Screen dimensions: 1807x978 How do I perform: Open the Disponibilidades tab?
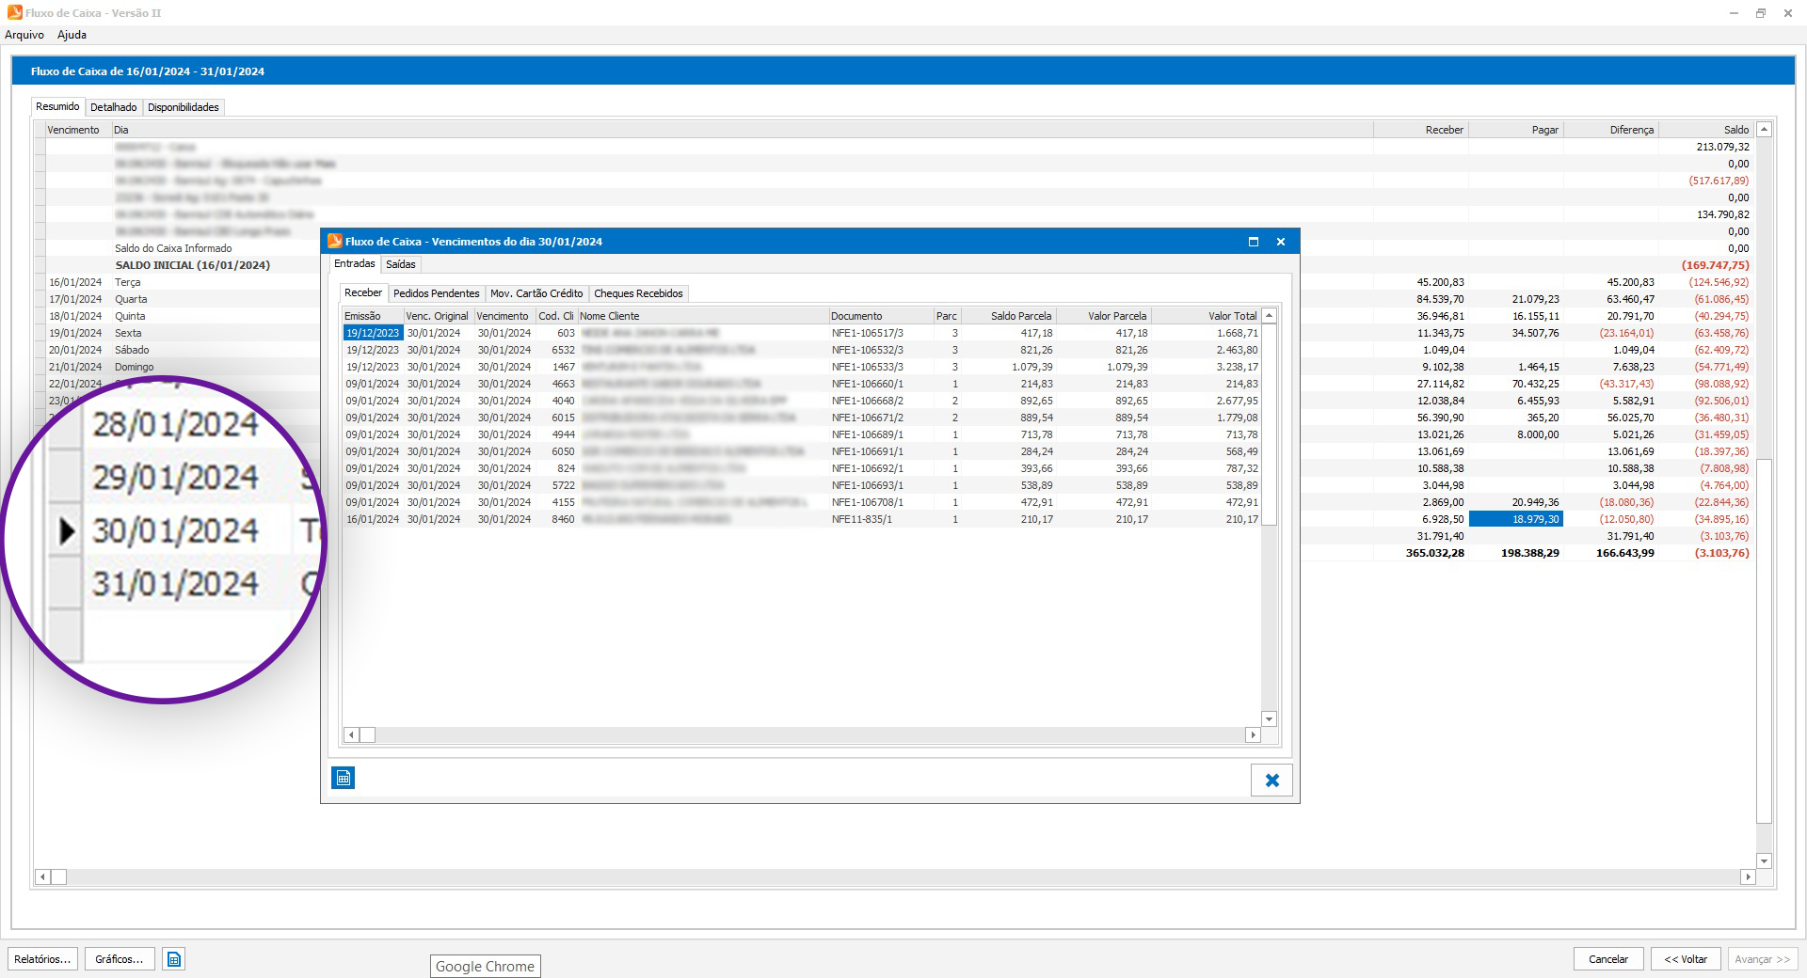[x=184, y=107]
